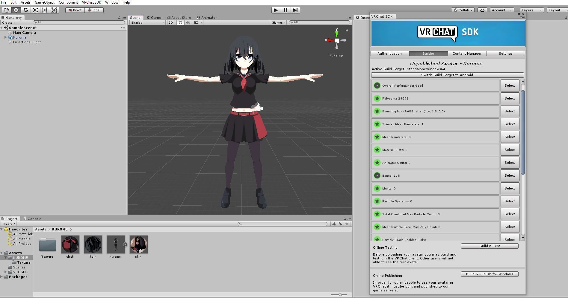Viewport: 568px width, 298px height.
Task: Click the red X axis gizmo
Action: (x=330, y=40)
